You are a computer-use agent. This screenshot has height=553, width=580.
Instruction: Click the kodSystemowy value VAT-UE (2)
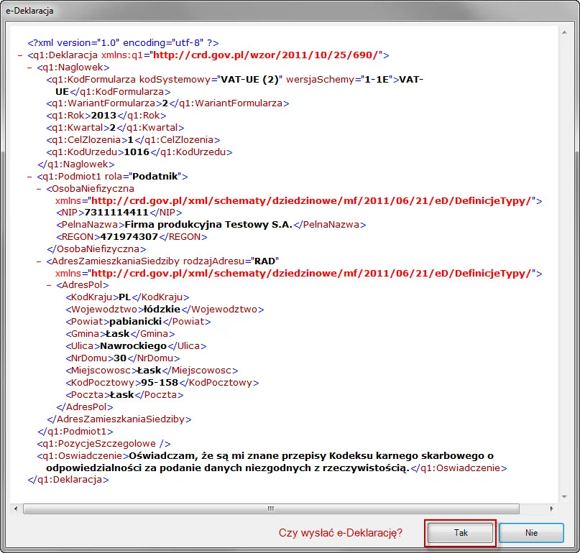pos(249,80)
